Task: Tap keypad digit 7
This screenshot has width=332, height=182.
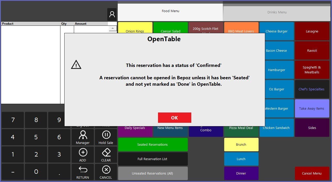Action: pyautogui.click(x=13, y=120)
